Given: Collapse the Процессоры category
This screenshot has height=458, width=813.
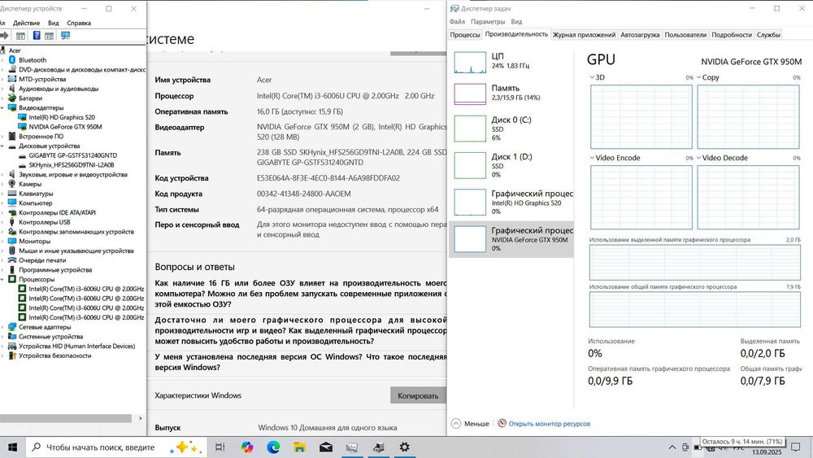Looking at the screenshot, I should coord(2,280).
